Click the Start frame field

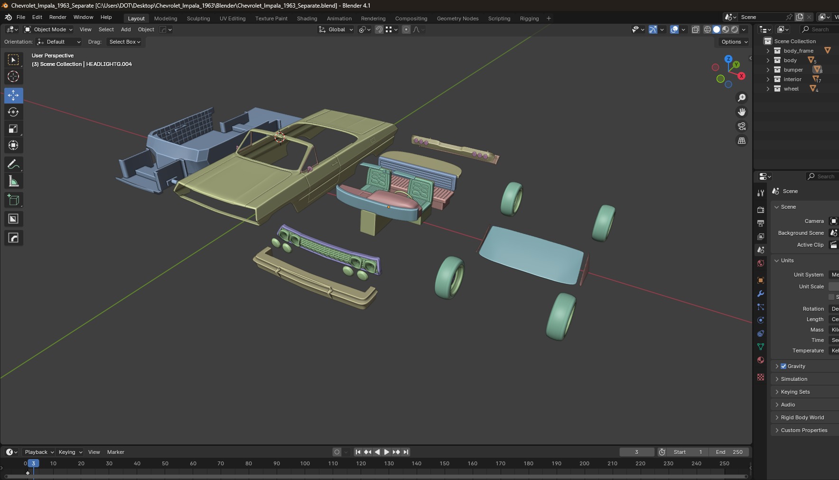688,452
